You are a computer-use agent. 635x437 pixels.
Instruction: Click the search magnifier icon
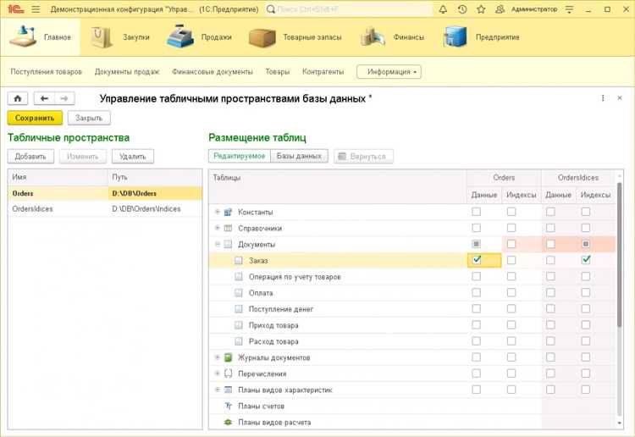(271, 9)
